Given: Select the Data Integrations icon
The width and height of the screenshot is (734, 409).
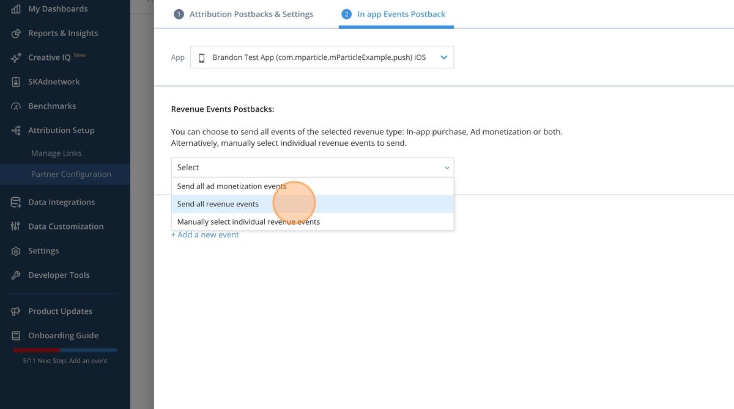Looking at the screenshot, I should 16,201.
